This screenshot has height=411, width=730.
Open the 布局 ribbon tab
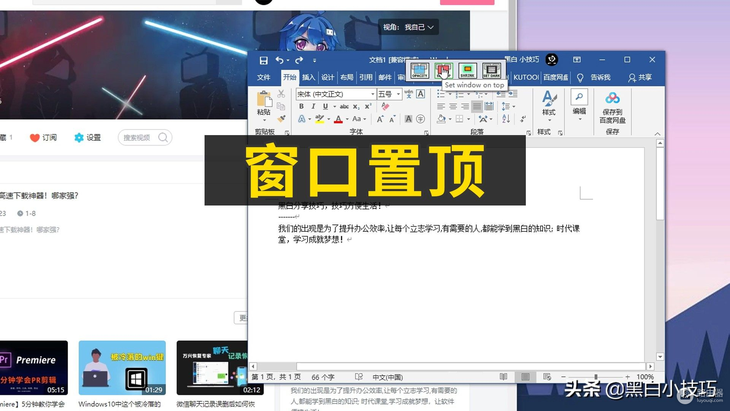click(346, 77)
